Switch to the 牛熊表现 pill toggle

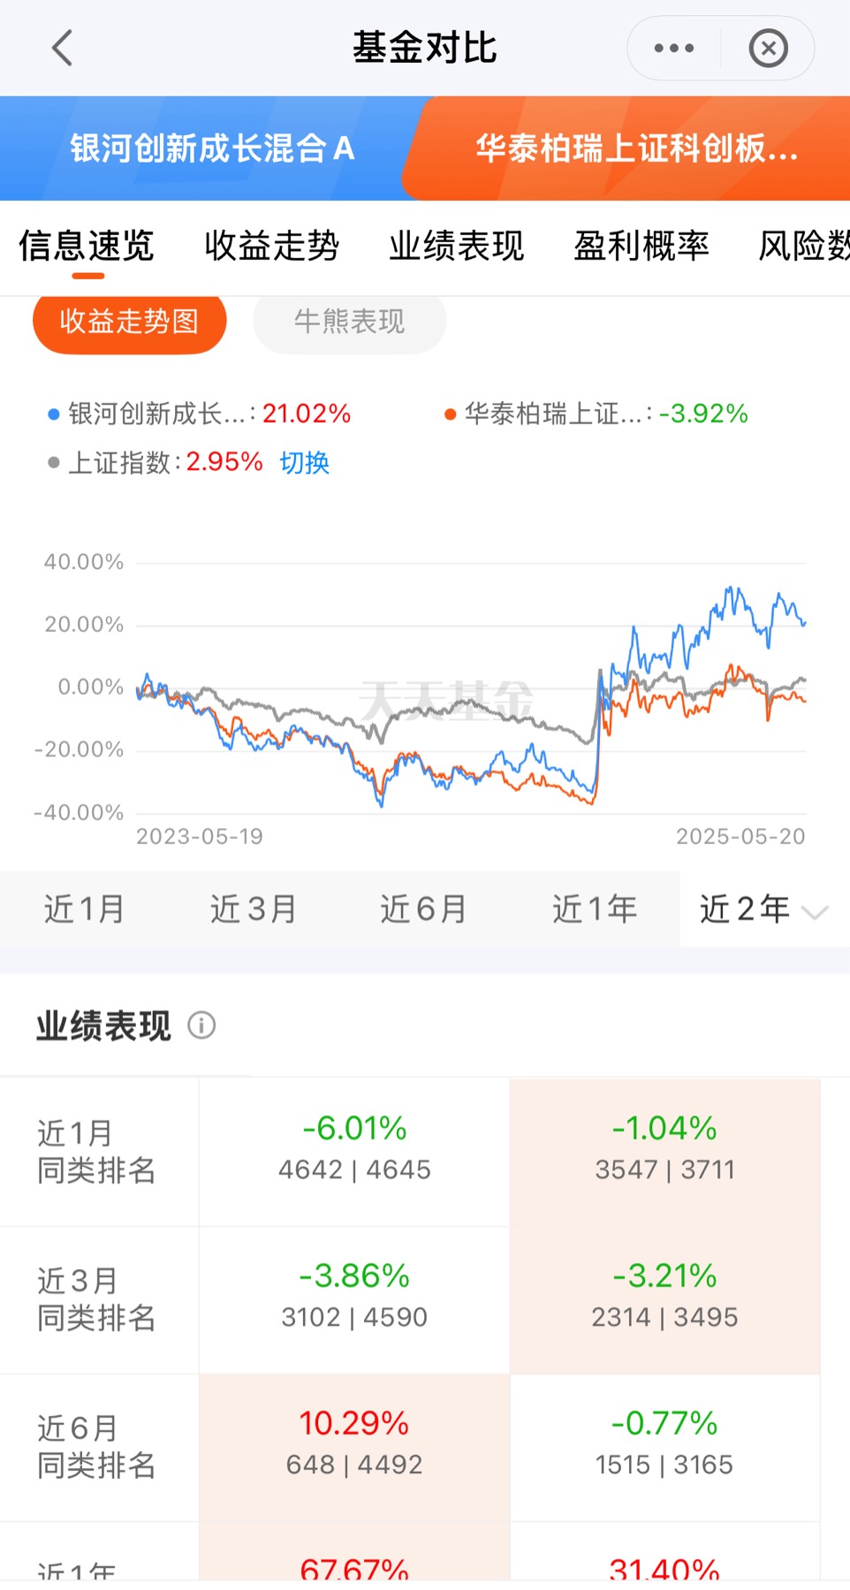click(349, 322)
